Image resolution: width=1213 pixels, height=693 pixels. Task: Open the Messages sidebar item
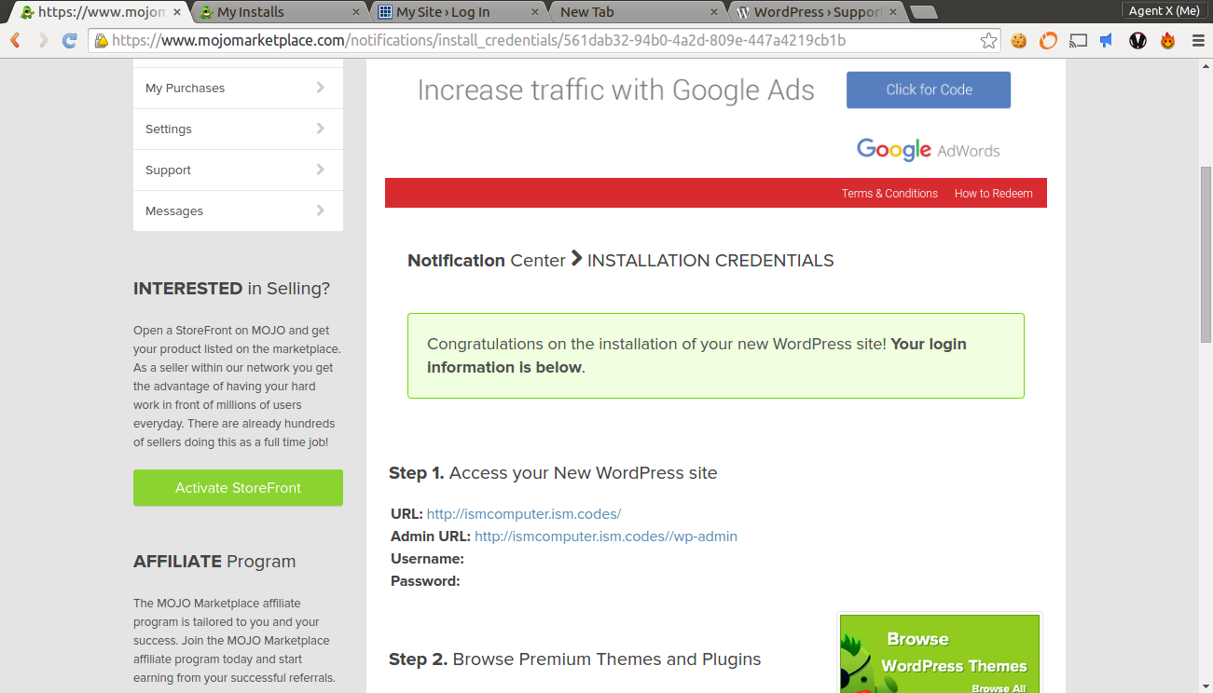(x=238, y=211)
